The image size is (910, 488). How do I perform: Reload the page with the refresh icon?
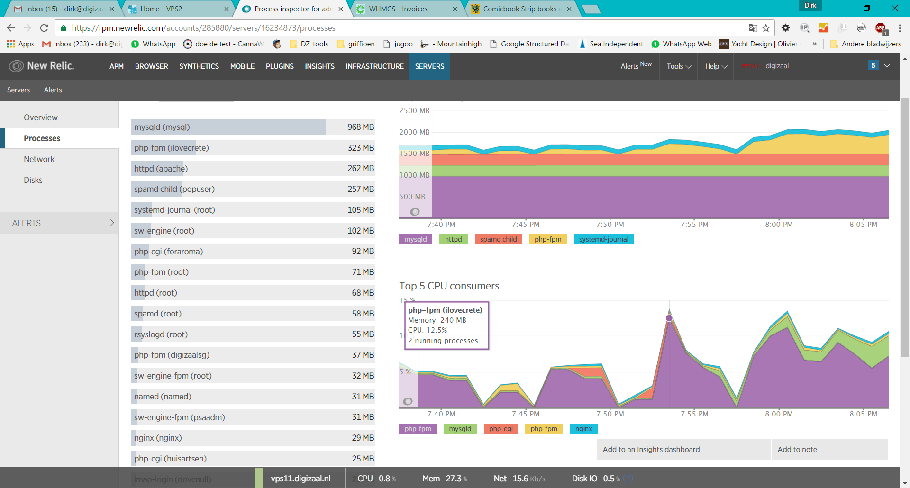(44, 28)
